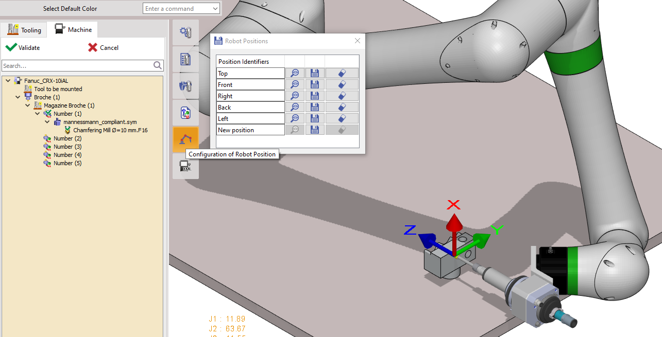View the saved Top robot position
The width and height of the screenshot is (662, 337).
(295, 73)
